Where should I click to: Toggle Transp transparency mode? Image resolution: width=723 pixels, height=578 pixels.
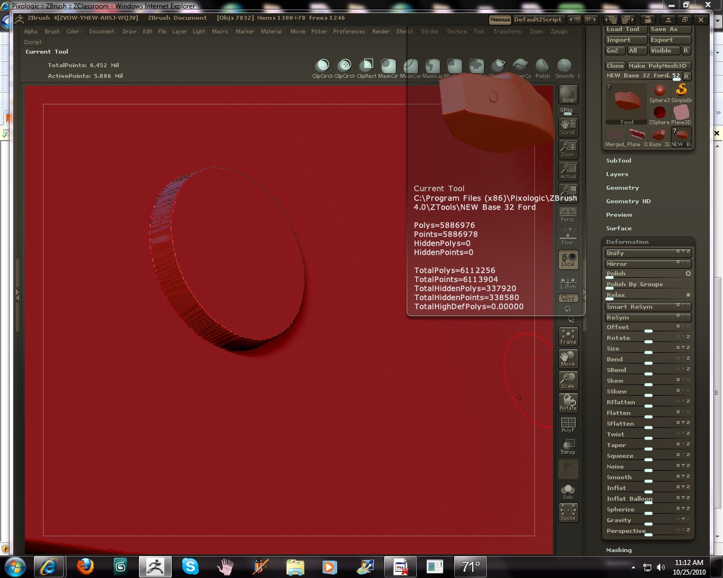[x=568, y=446]
